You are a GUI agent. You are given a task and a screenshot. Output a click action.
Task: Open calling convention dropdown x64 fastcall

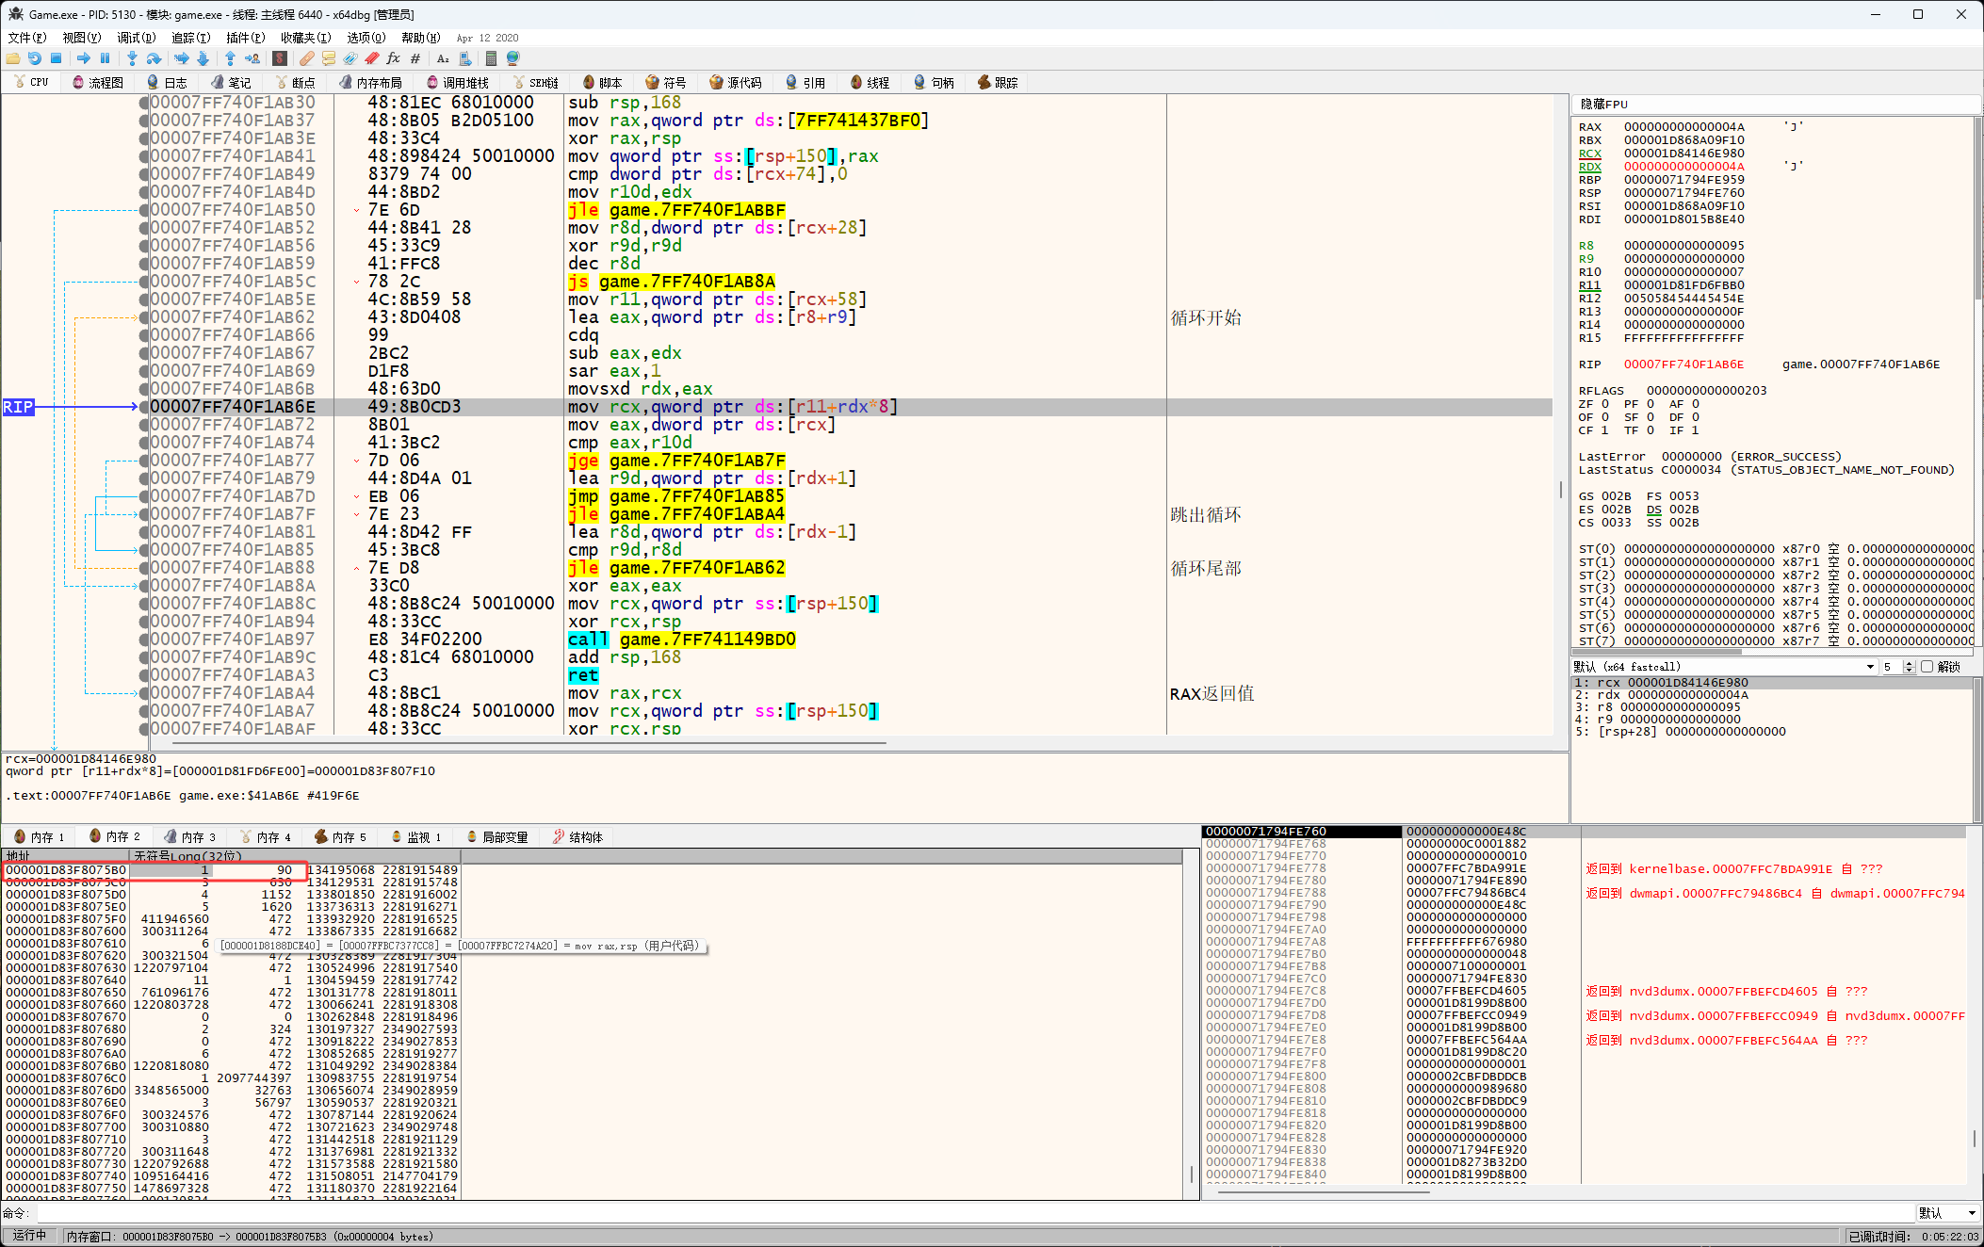coord(1869,667)
